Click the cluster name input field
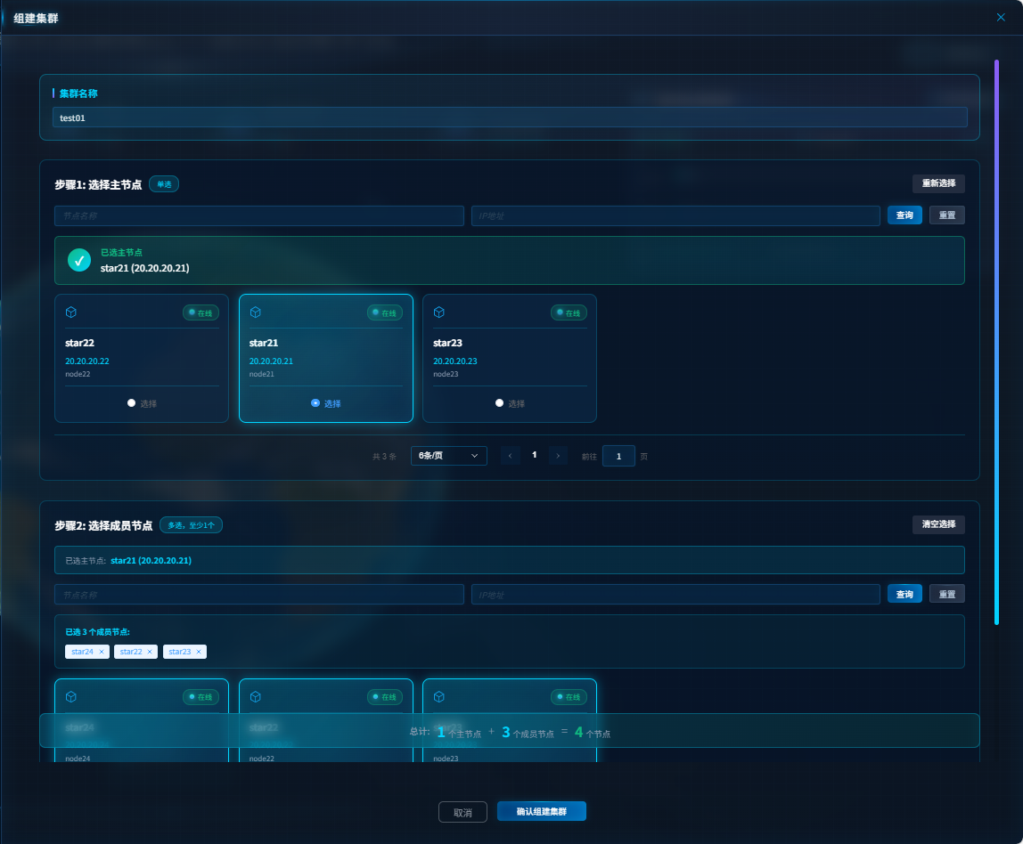This screenshot has height=844, width=1023. pyautogui.click(x=509, y=118)
